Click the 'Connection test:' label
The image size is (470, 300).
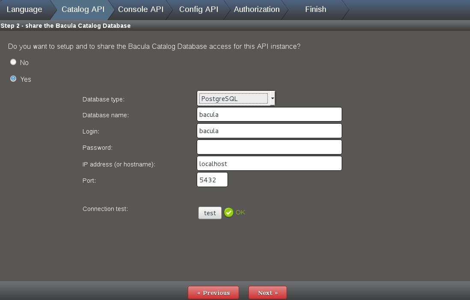click(105, 209)
